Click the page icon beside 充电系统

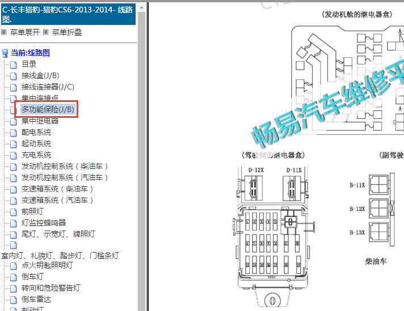pos(14,155)
